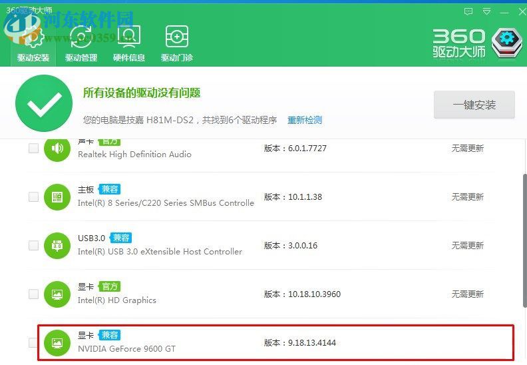
Task: Click 无需更新 on USB3.0 row
Action: [468, 246]
